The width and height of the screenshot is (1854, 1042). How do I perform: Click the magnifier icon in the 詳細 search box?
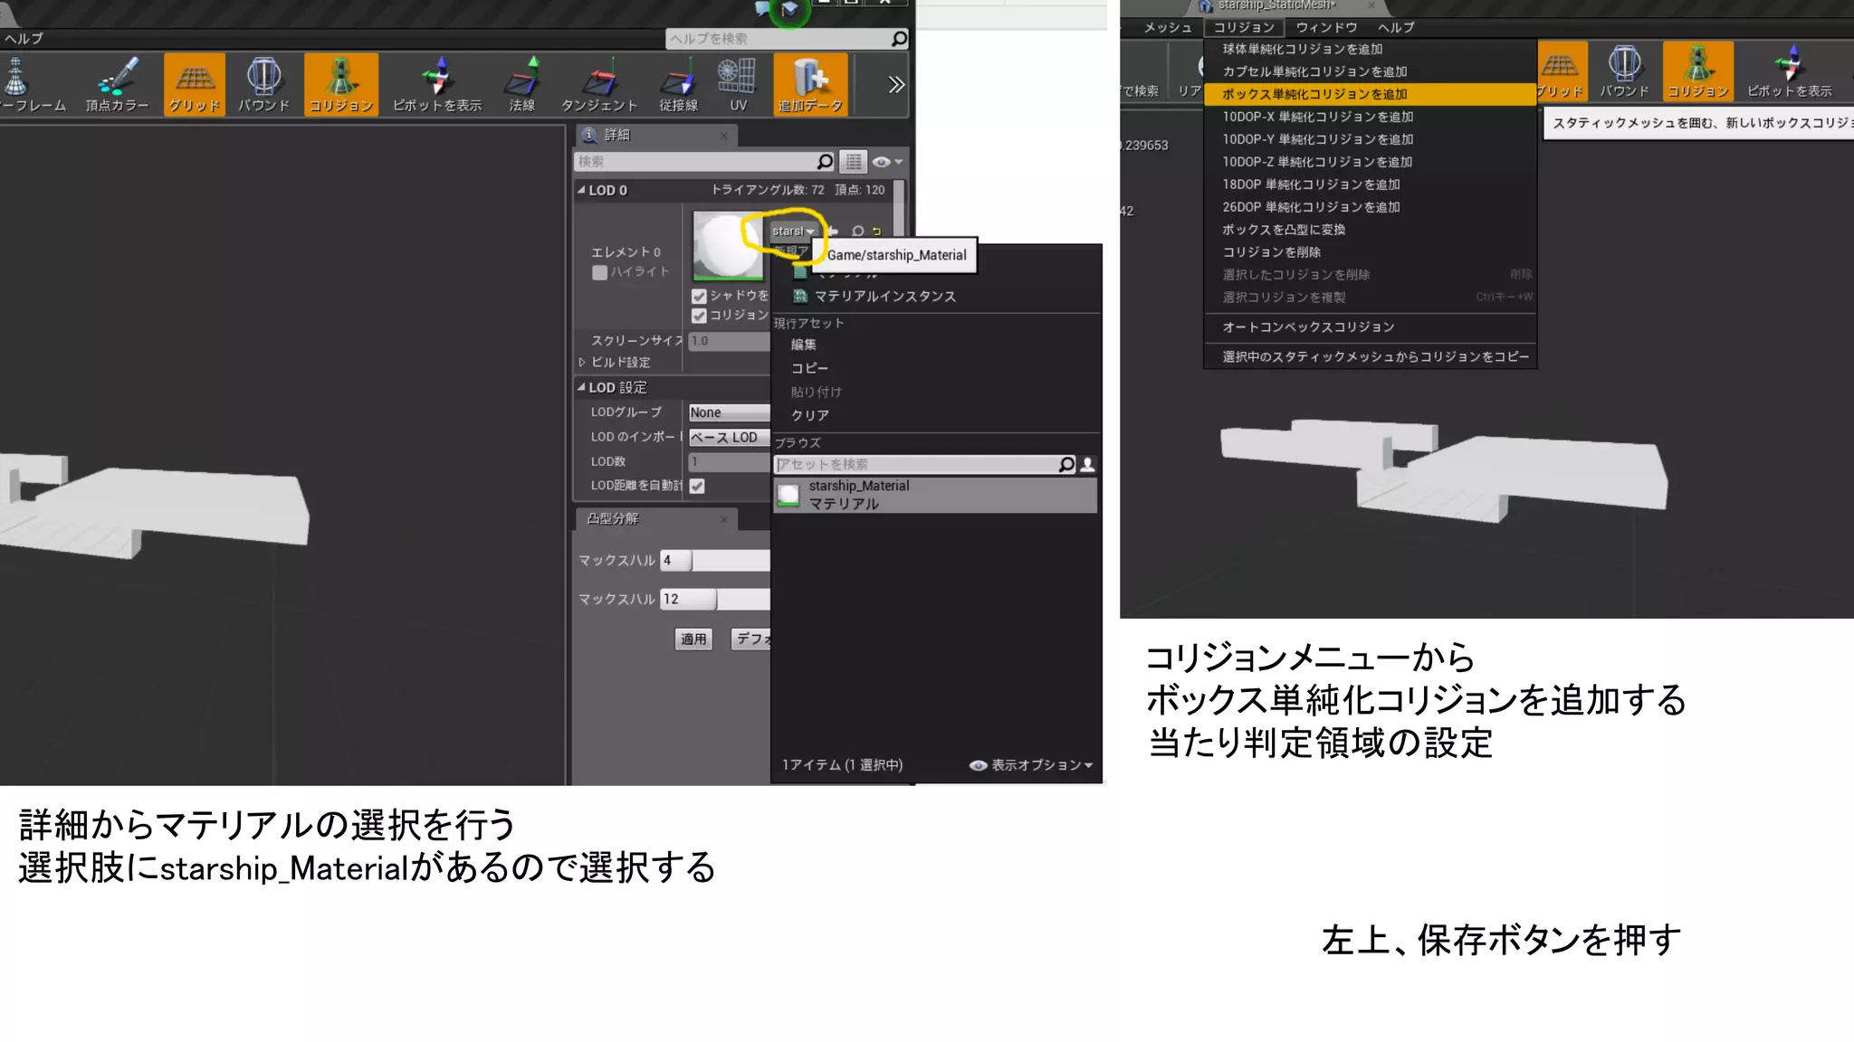825,161
